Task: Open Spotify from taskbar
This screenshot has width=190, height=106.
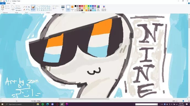Action: (43, 104)
